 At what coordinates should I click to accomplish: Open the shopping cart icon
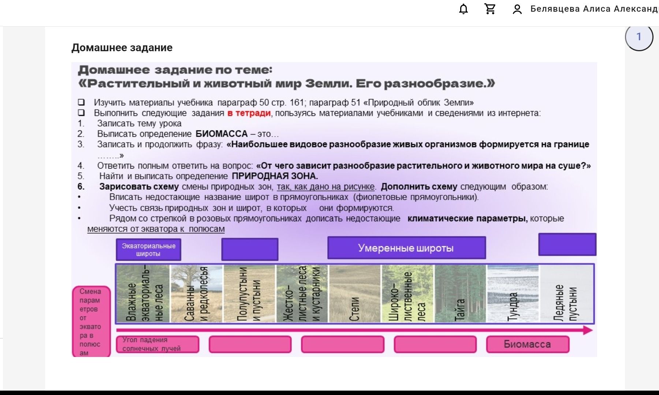point(490,9)
